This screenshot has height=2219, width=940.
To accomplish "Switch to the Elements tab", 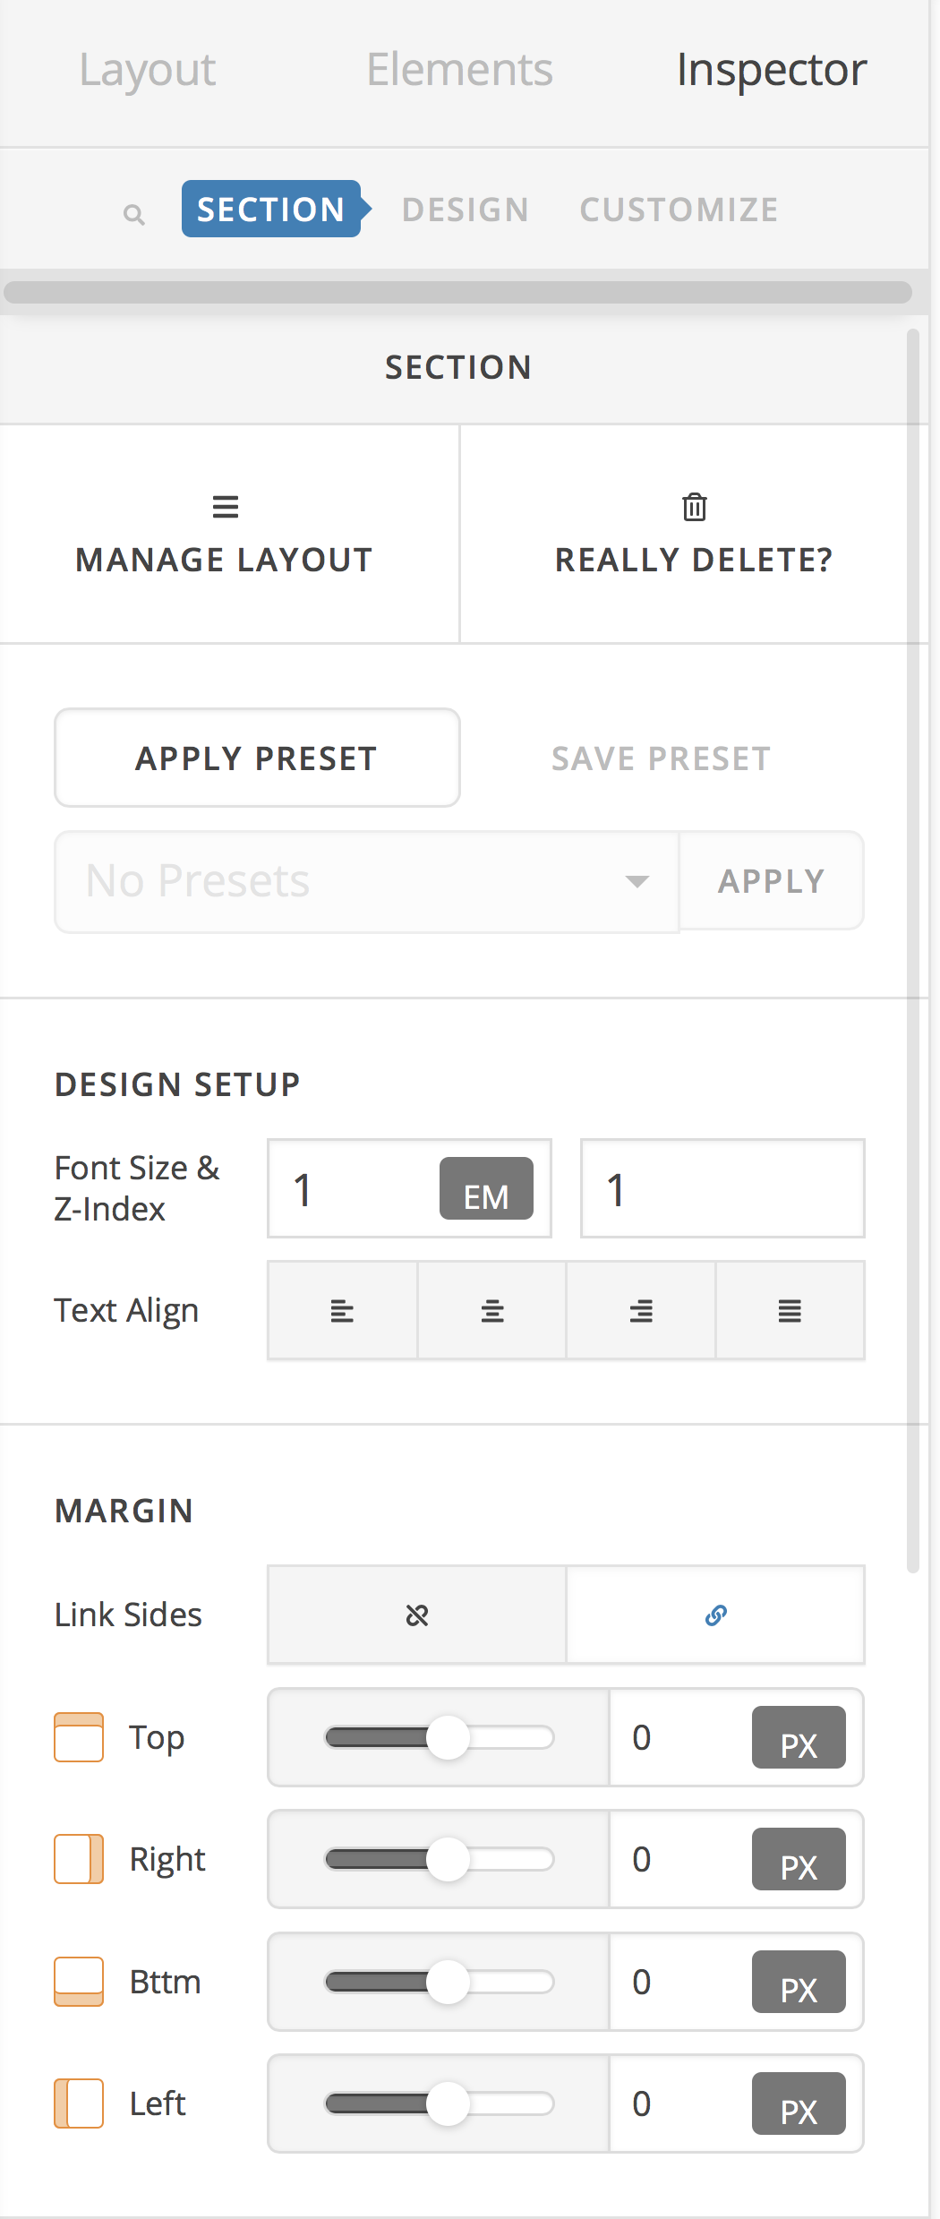I will [x=459, y=70].
